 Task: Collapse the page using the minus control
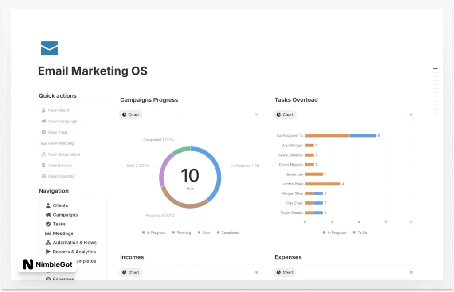click(x=434, y=68)
